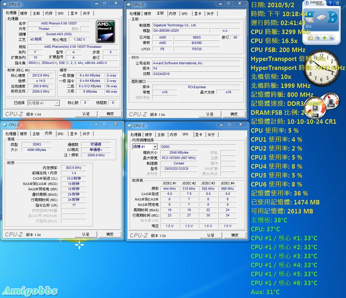Click the AMD Phenom II processor logo
346x298 pixels.
pos(105,31)
